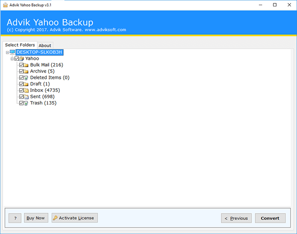Uncheck the Sent folder checkbox
Screen dimensions: 297x234
pyautogui.click(x=21, y=97)
